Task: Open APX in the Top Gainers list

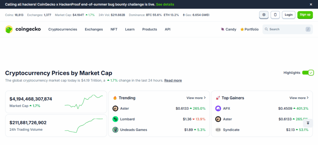Action: click(226, 109)
